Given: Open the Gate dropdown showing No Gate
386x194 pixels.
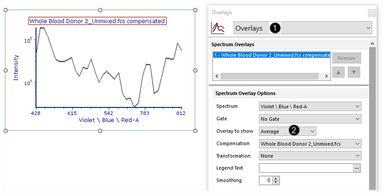Looking at the screenshot, I should click(x=310, y=119).
